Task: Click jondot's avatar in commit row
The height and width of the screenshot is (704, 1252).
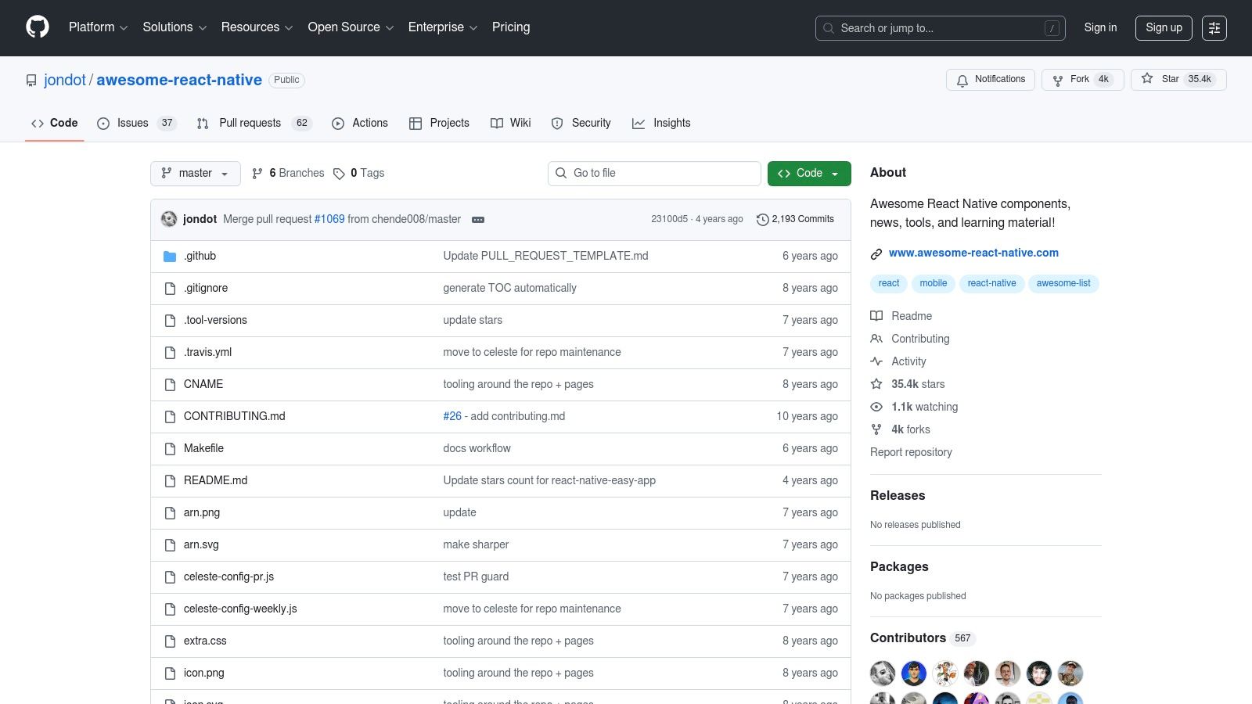Action: click(x=169, y=219)
